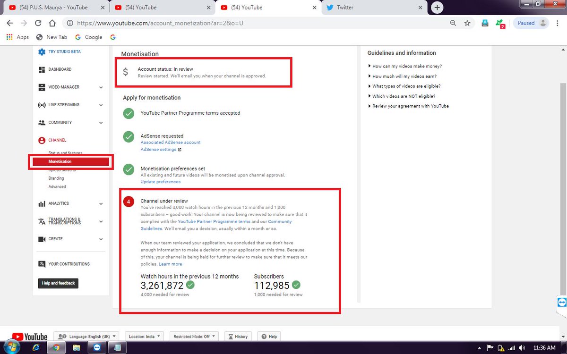Click the browser forward arrow

pyautogui.click(x=24, y=23)
